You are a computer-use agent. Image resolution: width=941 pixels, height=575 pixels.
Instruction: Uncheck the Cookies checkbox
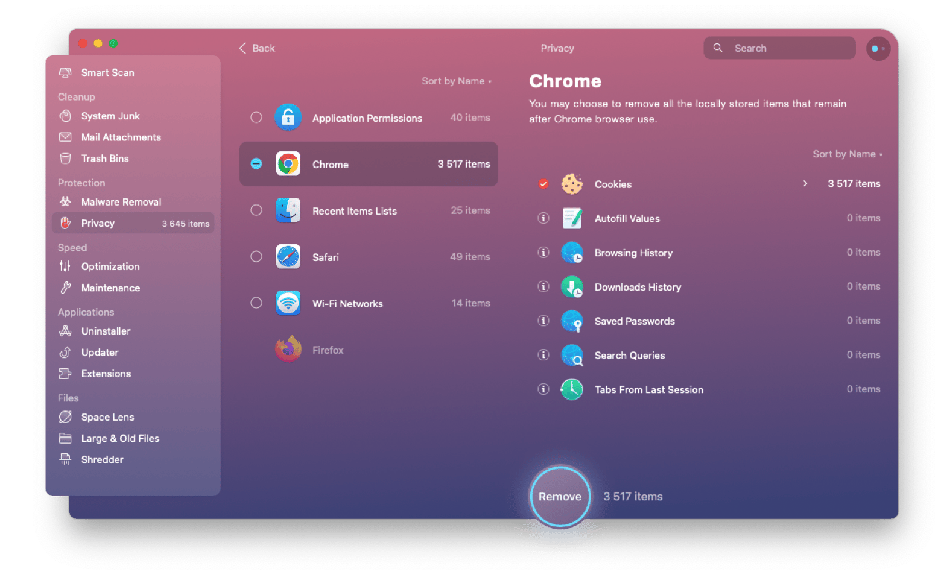click(x=543, y=184)
